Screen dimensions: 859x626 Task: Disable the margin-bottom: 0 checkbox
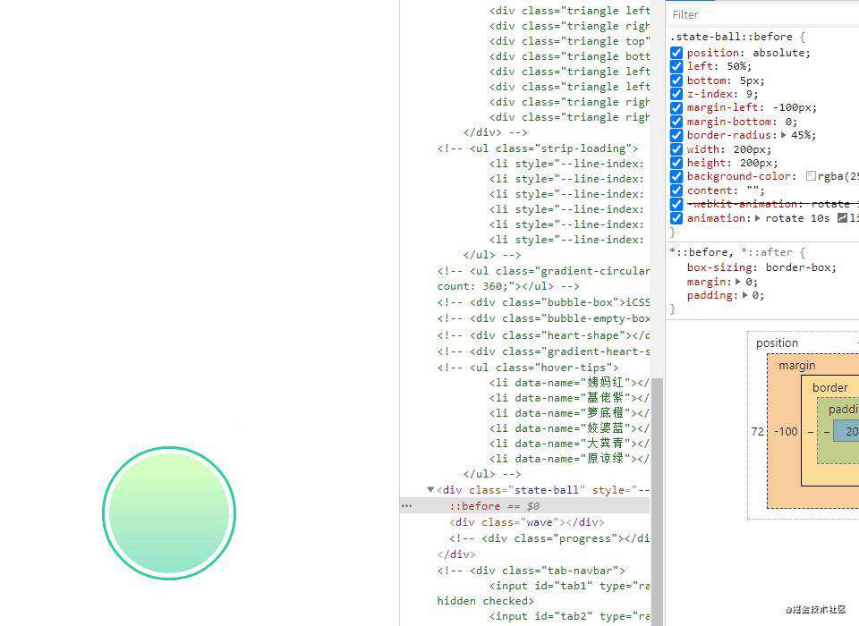pos(676,122)
